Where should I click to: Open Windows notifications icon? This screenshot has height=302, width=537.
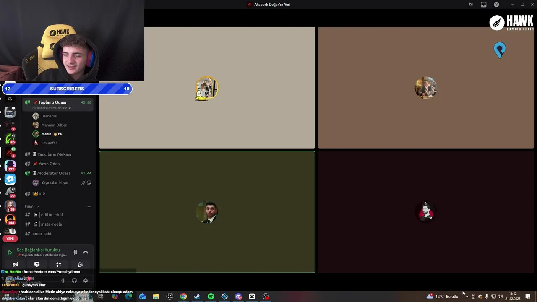(x=528, y=297)
